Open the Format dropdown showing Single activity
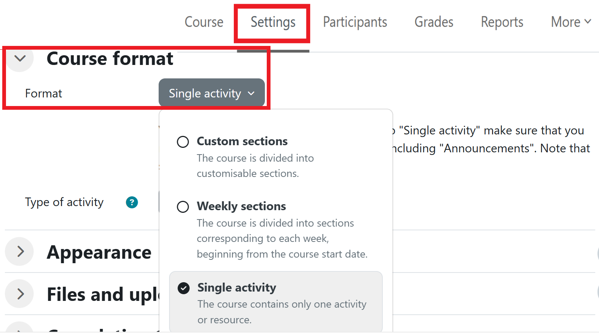 pos(211,93)
